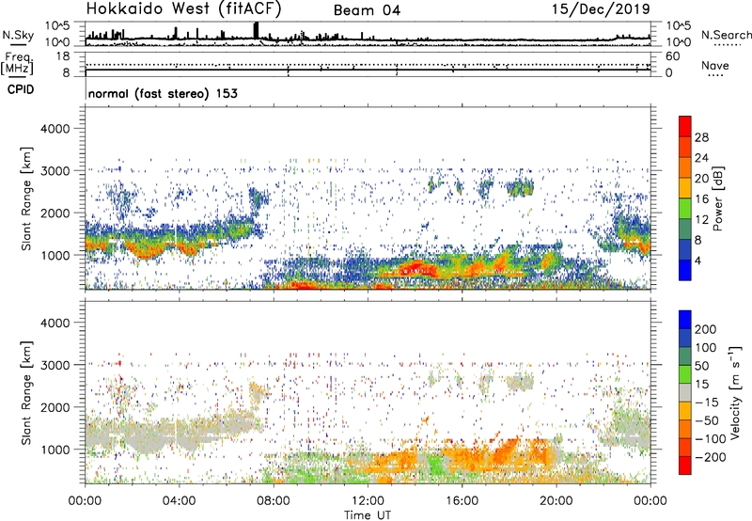
Task: Click the frequency panel's solid horizontal line
Action: point(368,70)
